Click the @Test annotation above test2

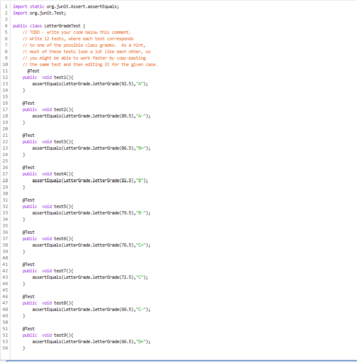coord(28,103)
